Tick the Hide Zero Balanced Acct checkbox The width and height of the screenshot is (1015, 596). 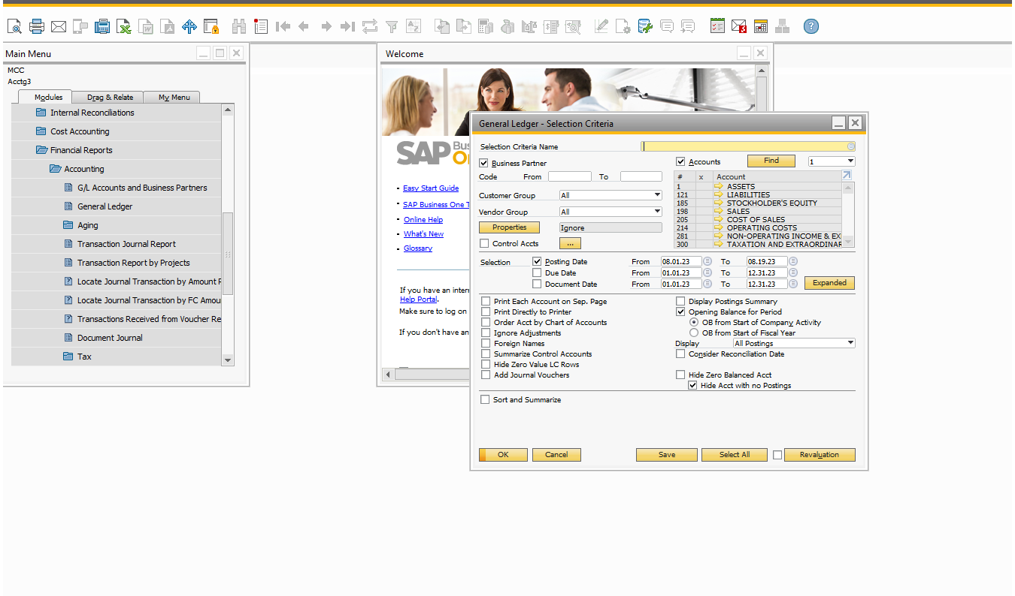681,375
